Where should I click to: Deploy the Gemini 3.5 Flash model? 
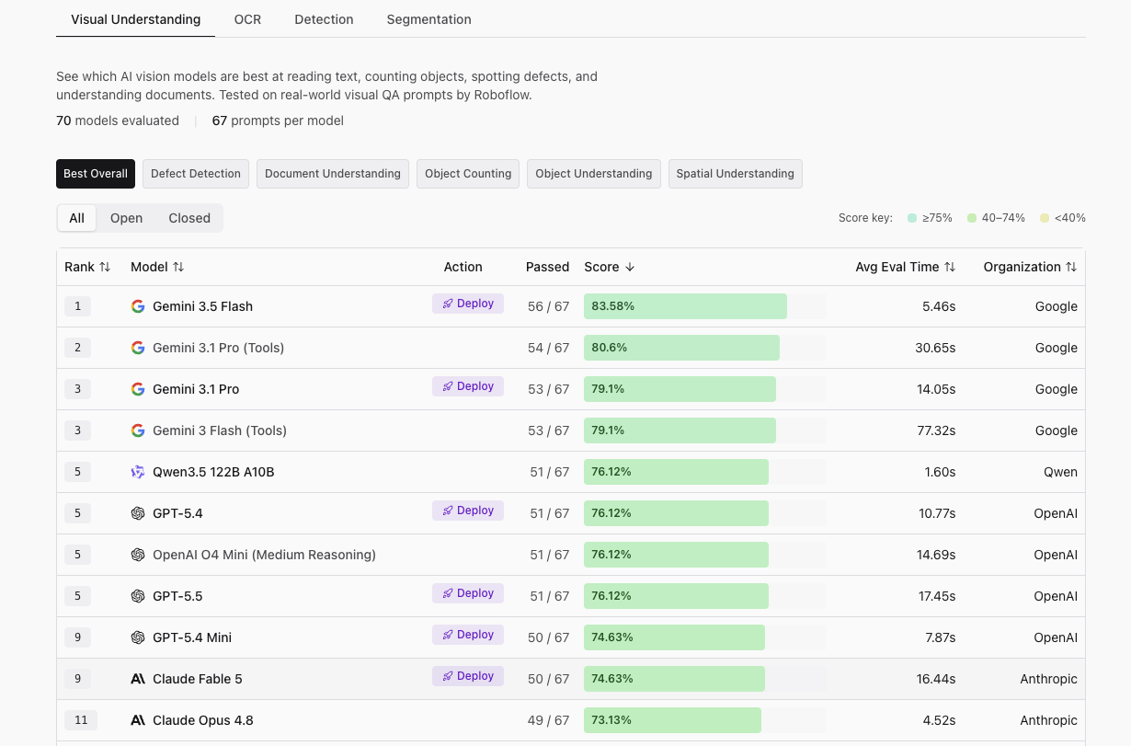click(468, 304)
